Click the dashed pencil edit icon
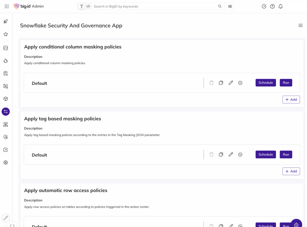This screenshot has width=307, height=227. [6, 218]
